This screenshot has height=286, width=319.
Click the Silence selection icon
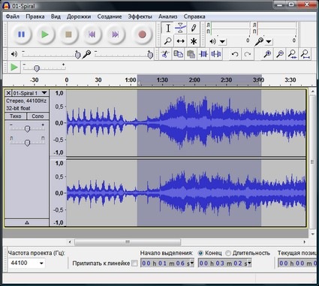tap(216, 54)
